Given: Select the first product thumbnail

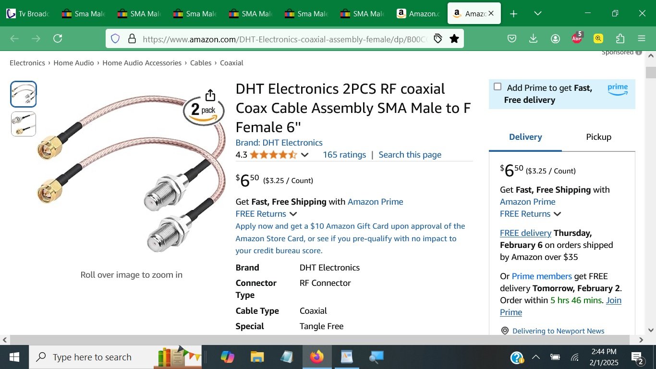Looking at the screenshot, I should 24,94.
